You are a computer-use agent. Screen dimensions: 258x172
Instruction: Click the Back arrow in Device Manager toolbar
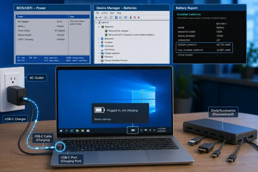(x=96, y=17)
